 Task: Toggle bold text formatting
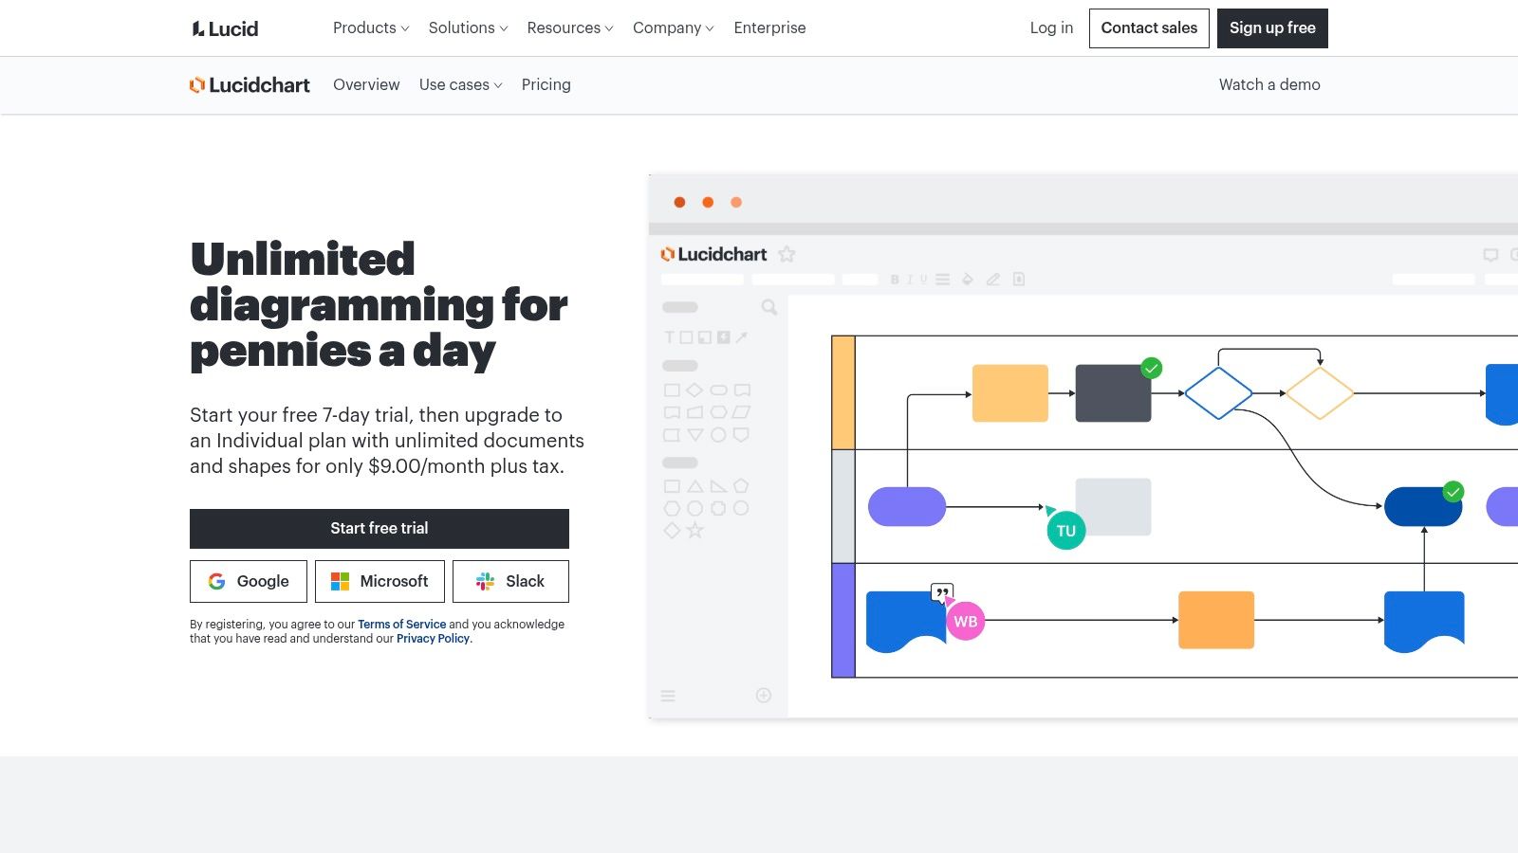pos(895,280)
